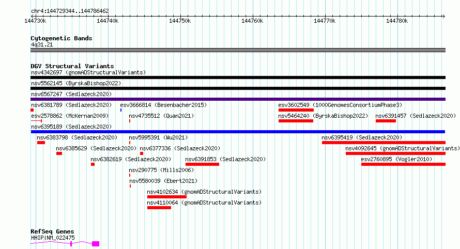Click the 144760k ruler label
The height and width of the screenshot is (249, 460).
(252, 21)
